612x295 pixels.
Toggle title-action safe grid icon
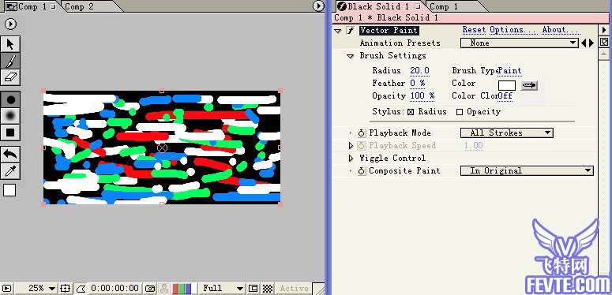(x=65, y=289)
